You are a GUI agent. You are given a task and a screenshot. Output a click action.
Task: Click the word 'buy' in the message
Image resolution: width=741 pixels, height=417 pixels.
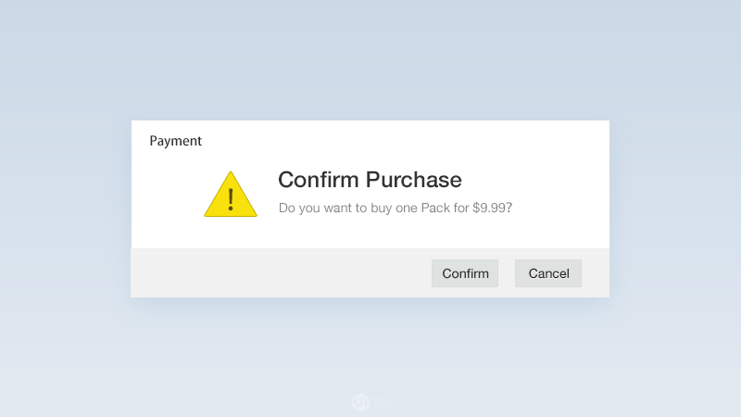(379, 208)
